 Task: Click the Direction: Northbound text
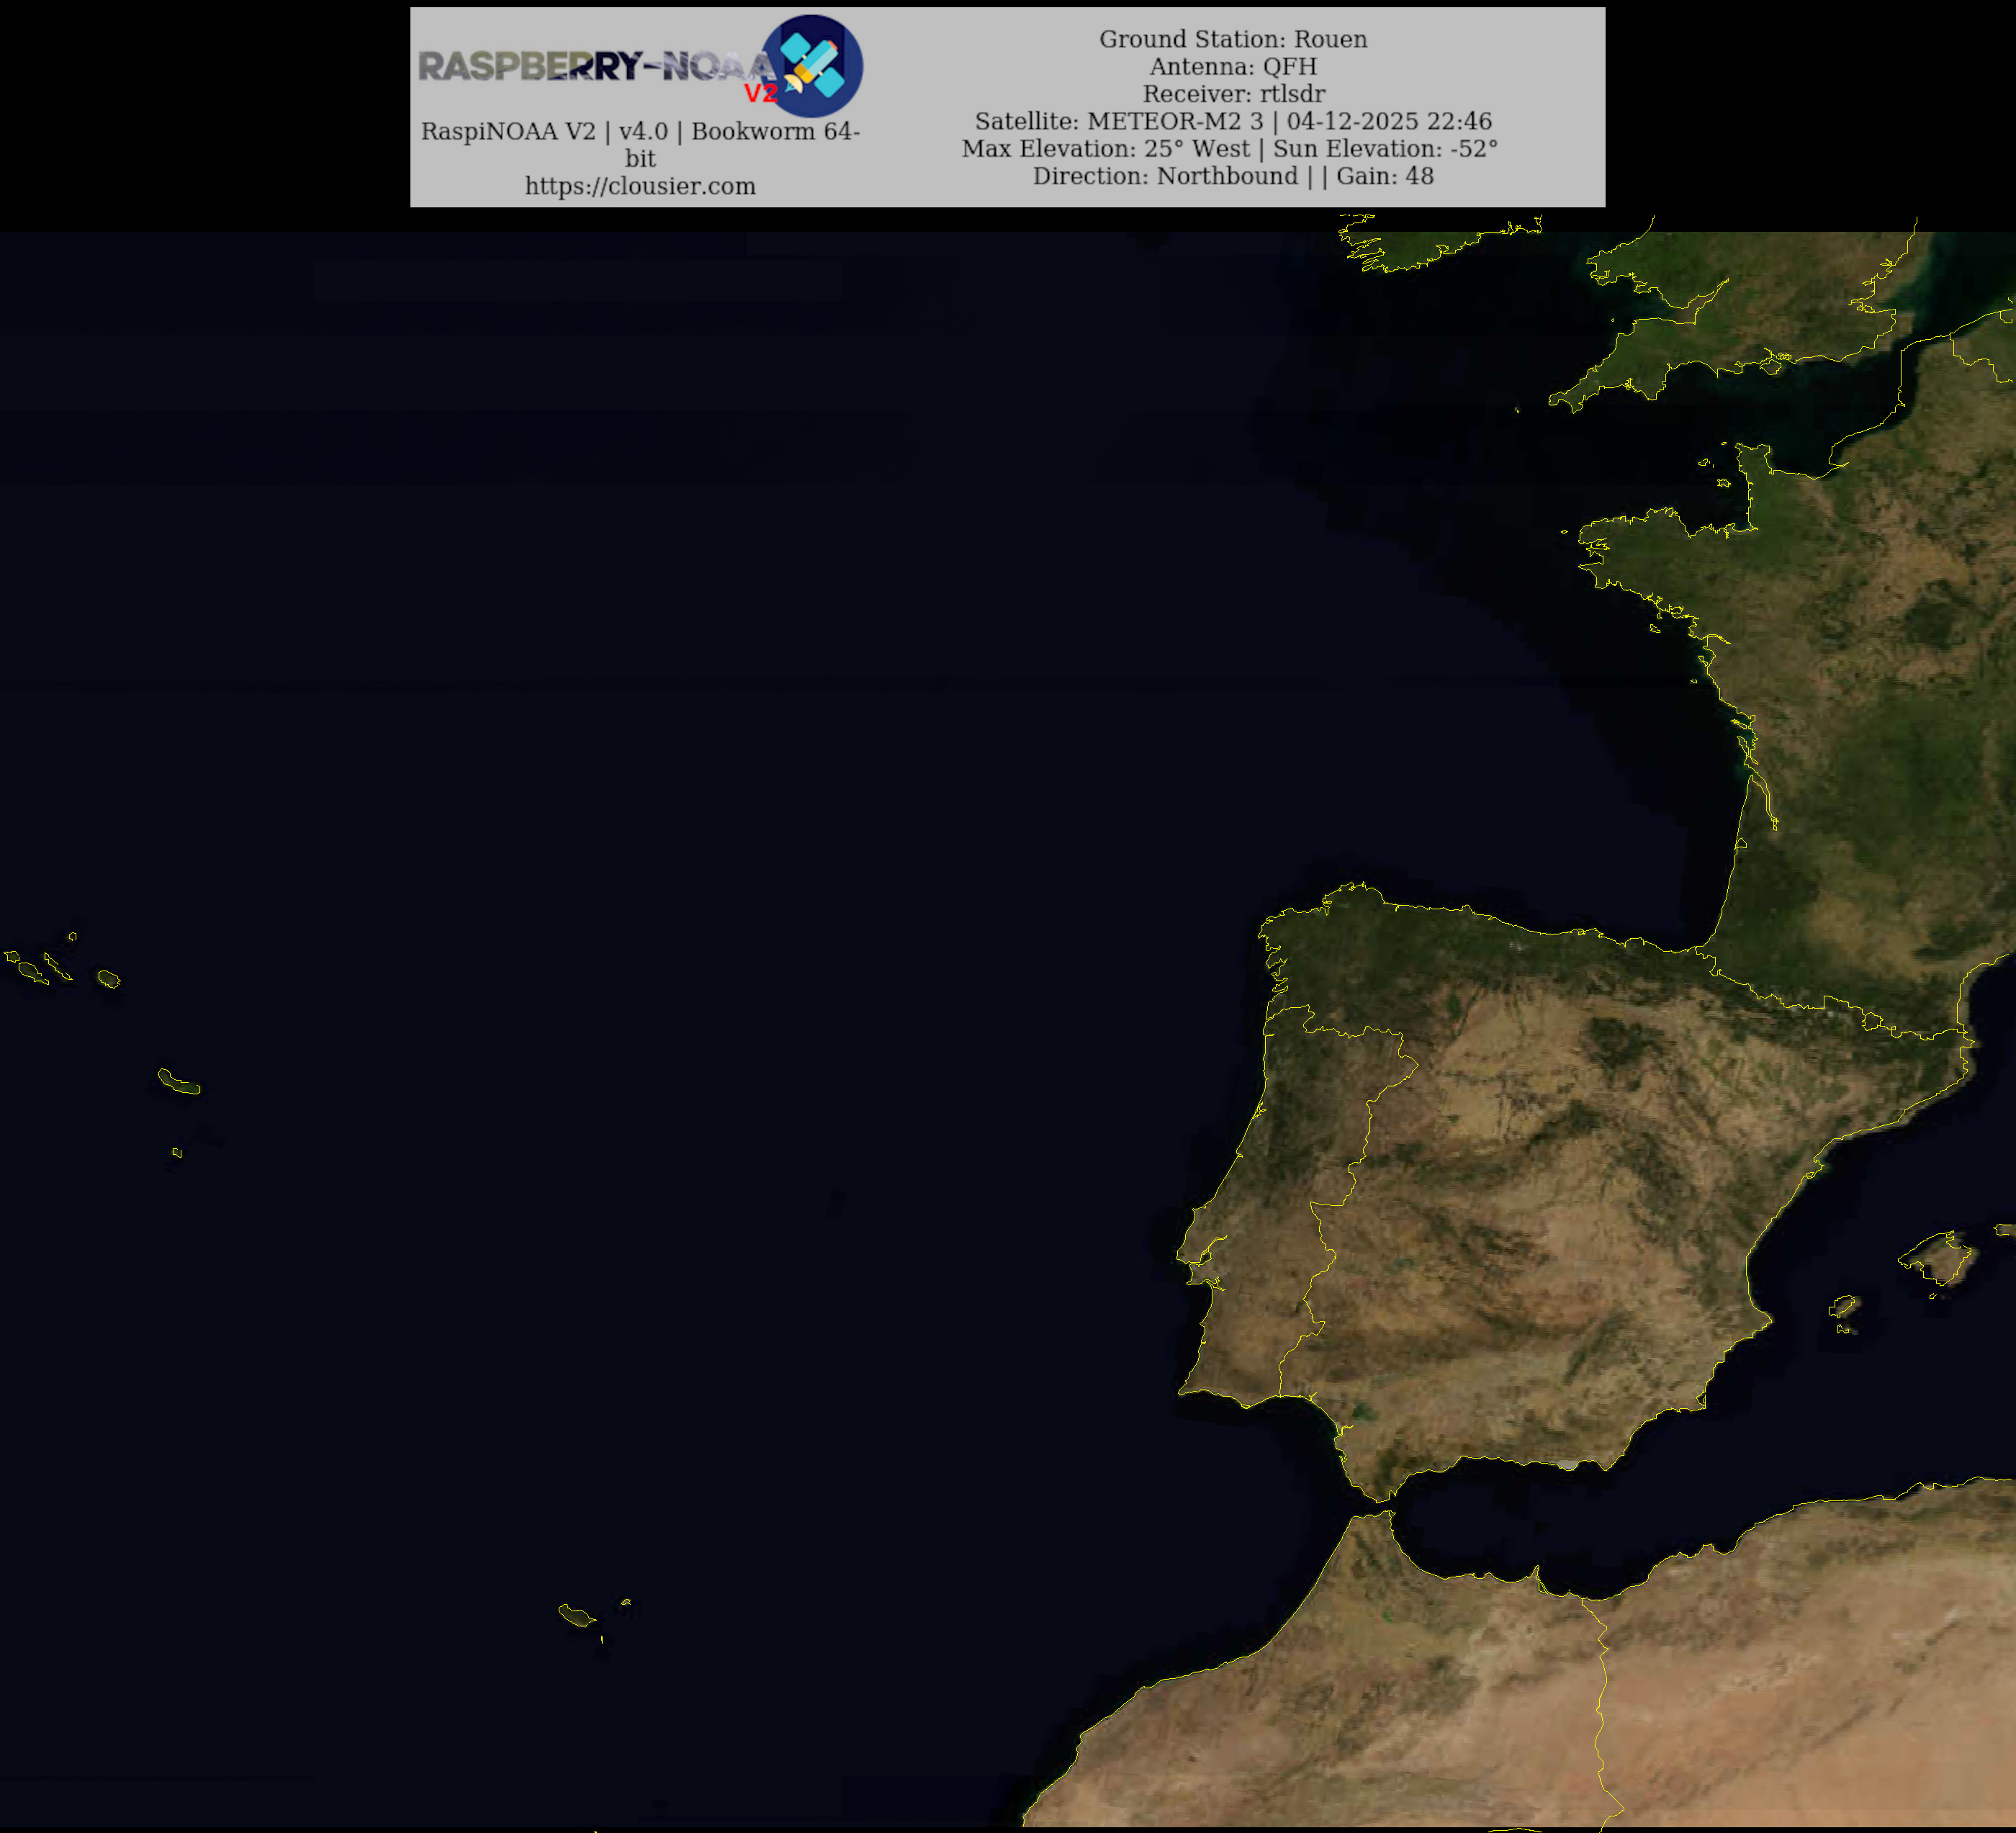[x=1165, y=176]
